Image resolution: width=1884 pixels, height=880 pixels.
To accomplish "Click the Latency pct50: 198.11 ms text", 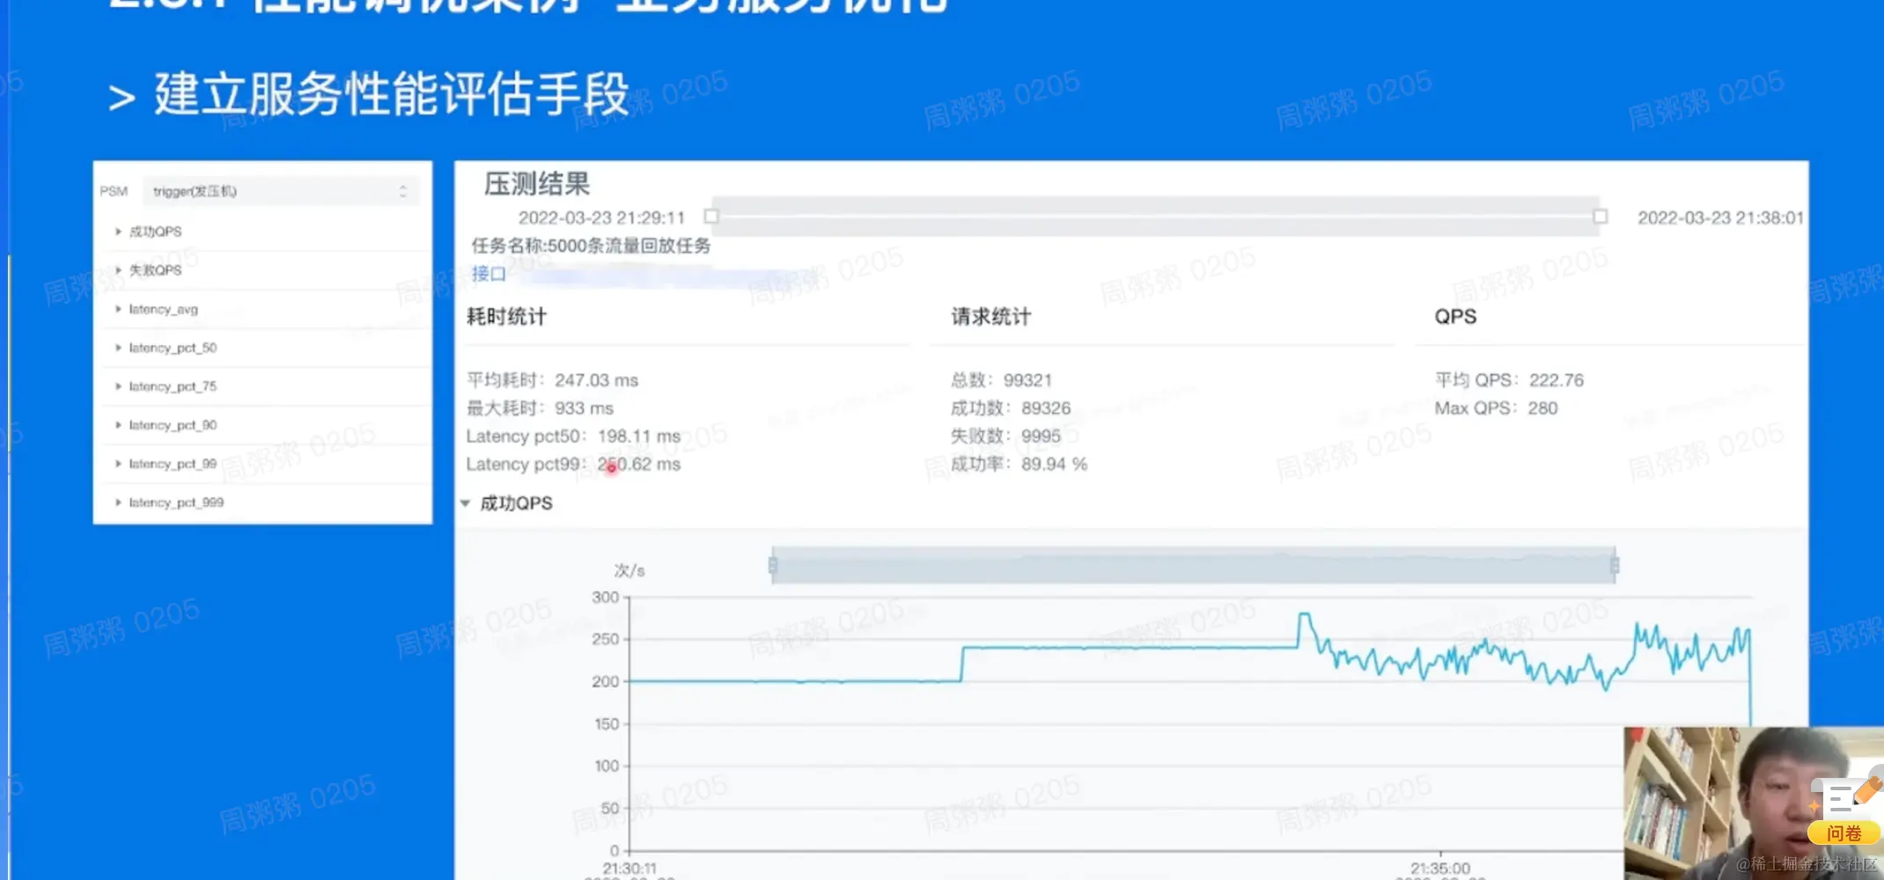I will pyautogui.click(x=573, y=436).
